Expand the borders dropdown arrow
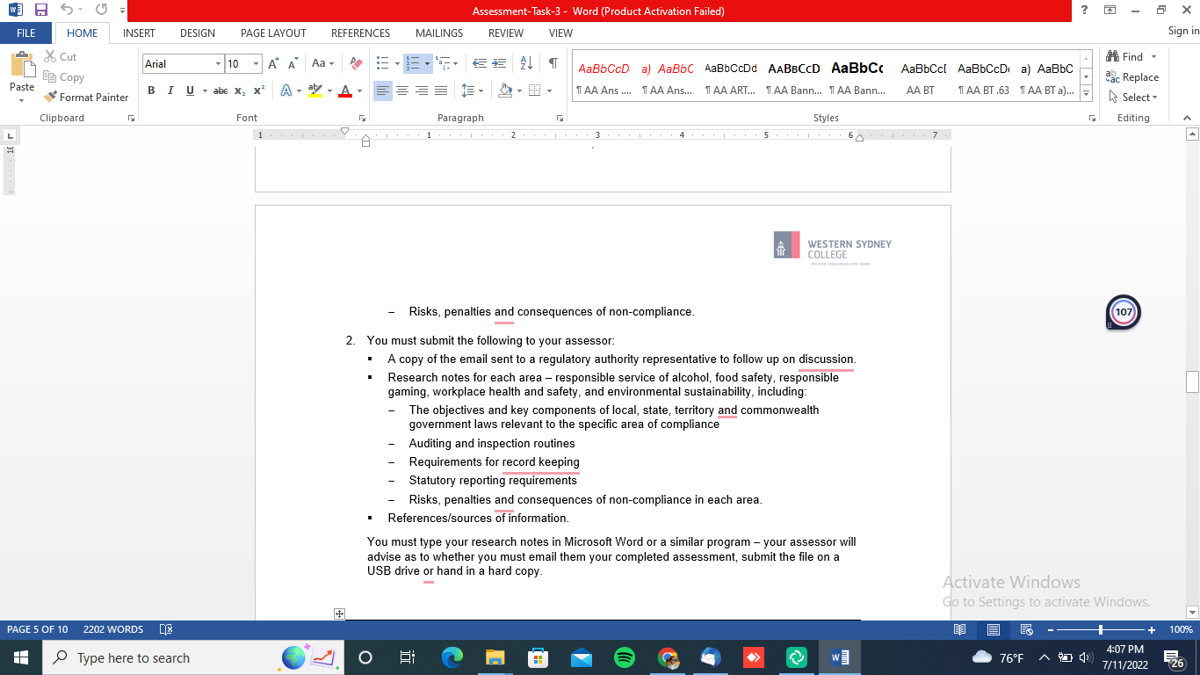Screen dimensions: 1200x675 click(x=549, y=91)
